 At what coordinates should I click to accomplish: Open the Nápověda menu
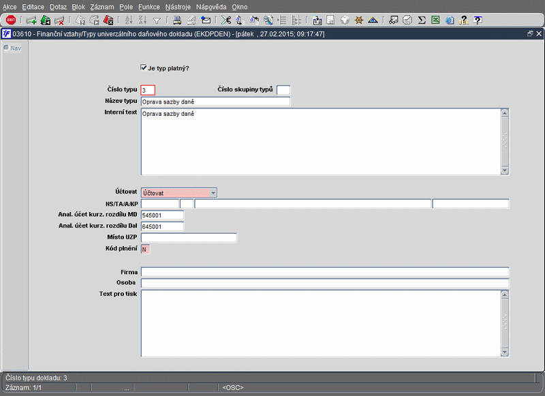(x=211, y=7)
